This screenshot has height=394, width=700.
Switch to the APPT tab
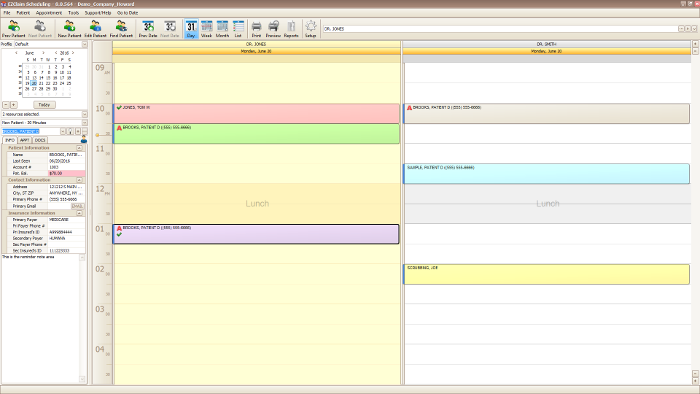pyautogui.click(x=25, y=140)
